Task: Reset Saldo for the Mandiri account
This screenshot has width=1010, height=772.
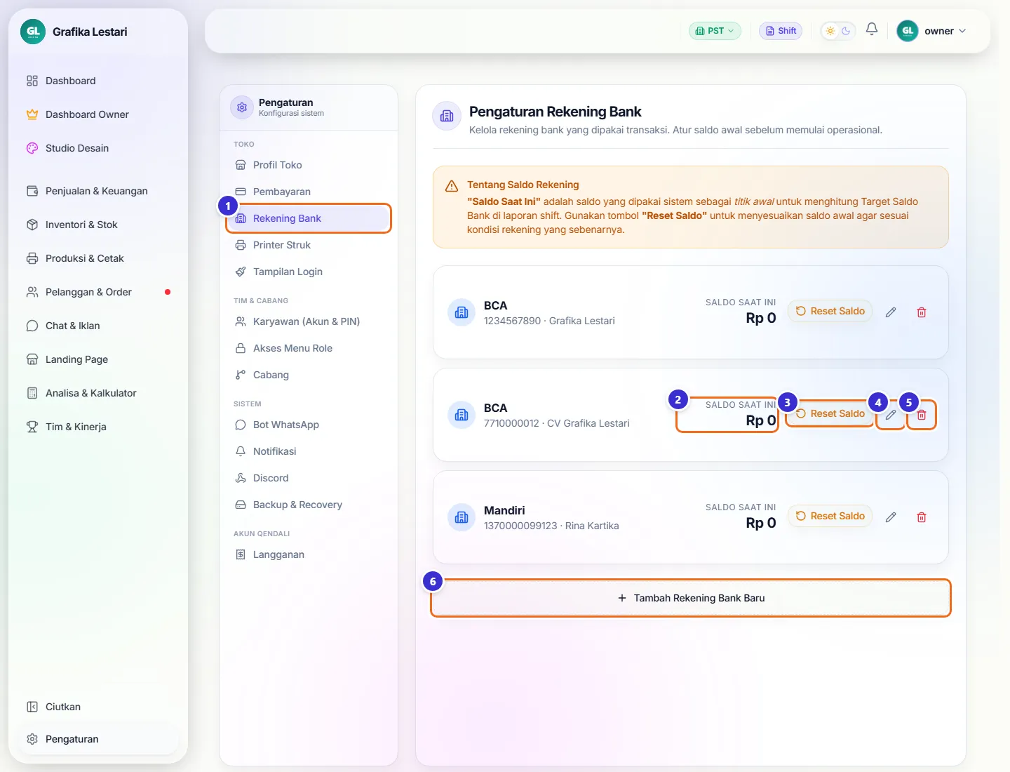Action: (830, 516)
